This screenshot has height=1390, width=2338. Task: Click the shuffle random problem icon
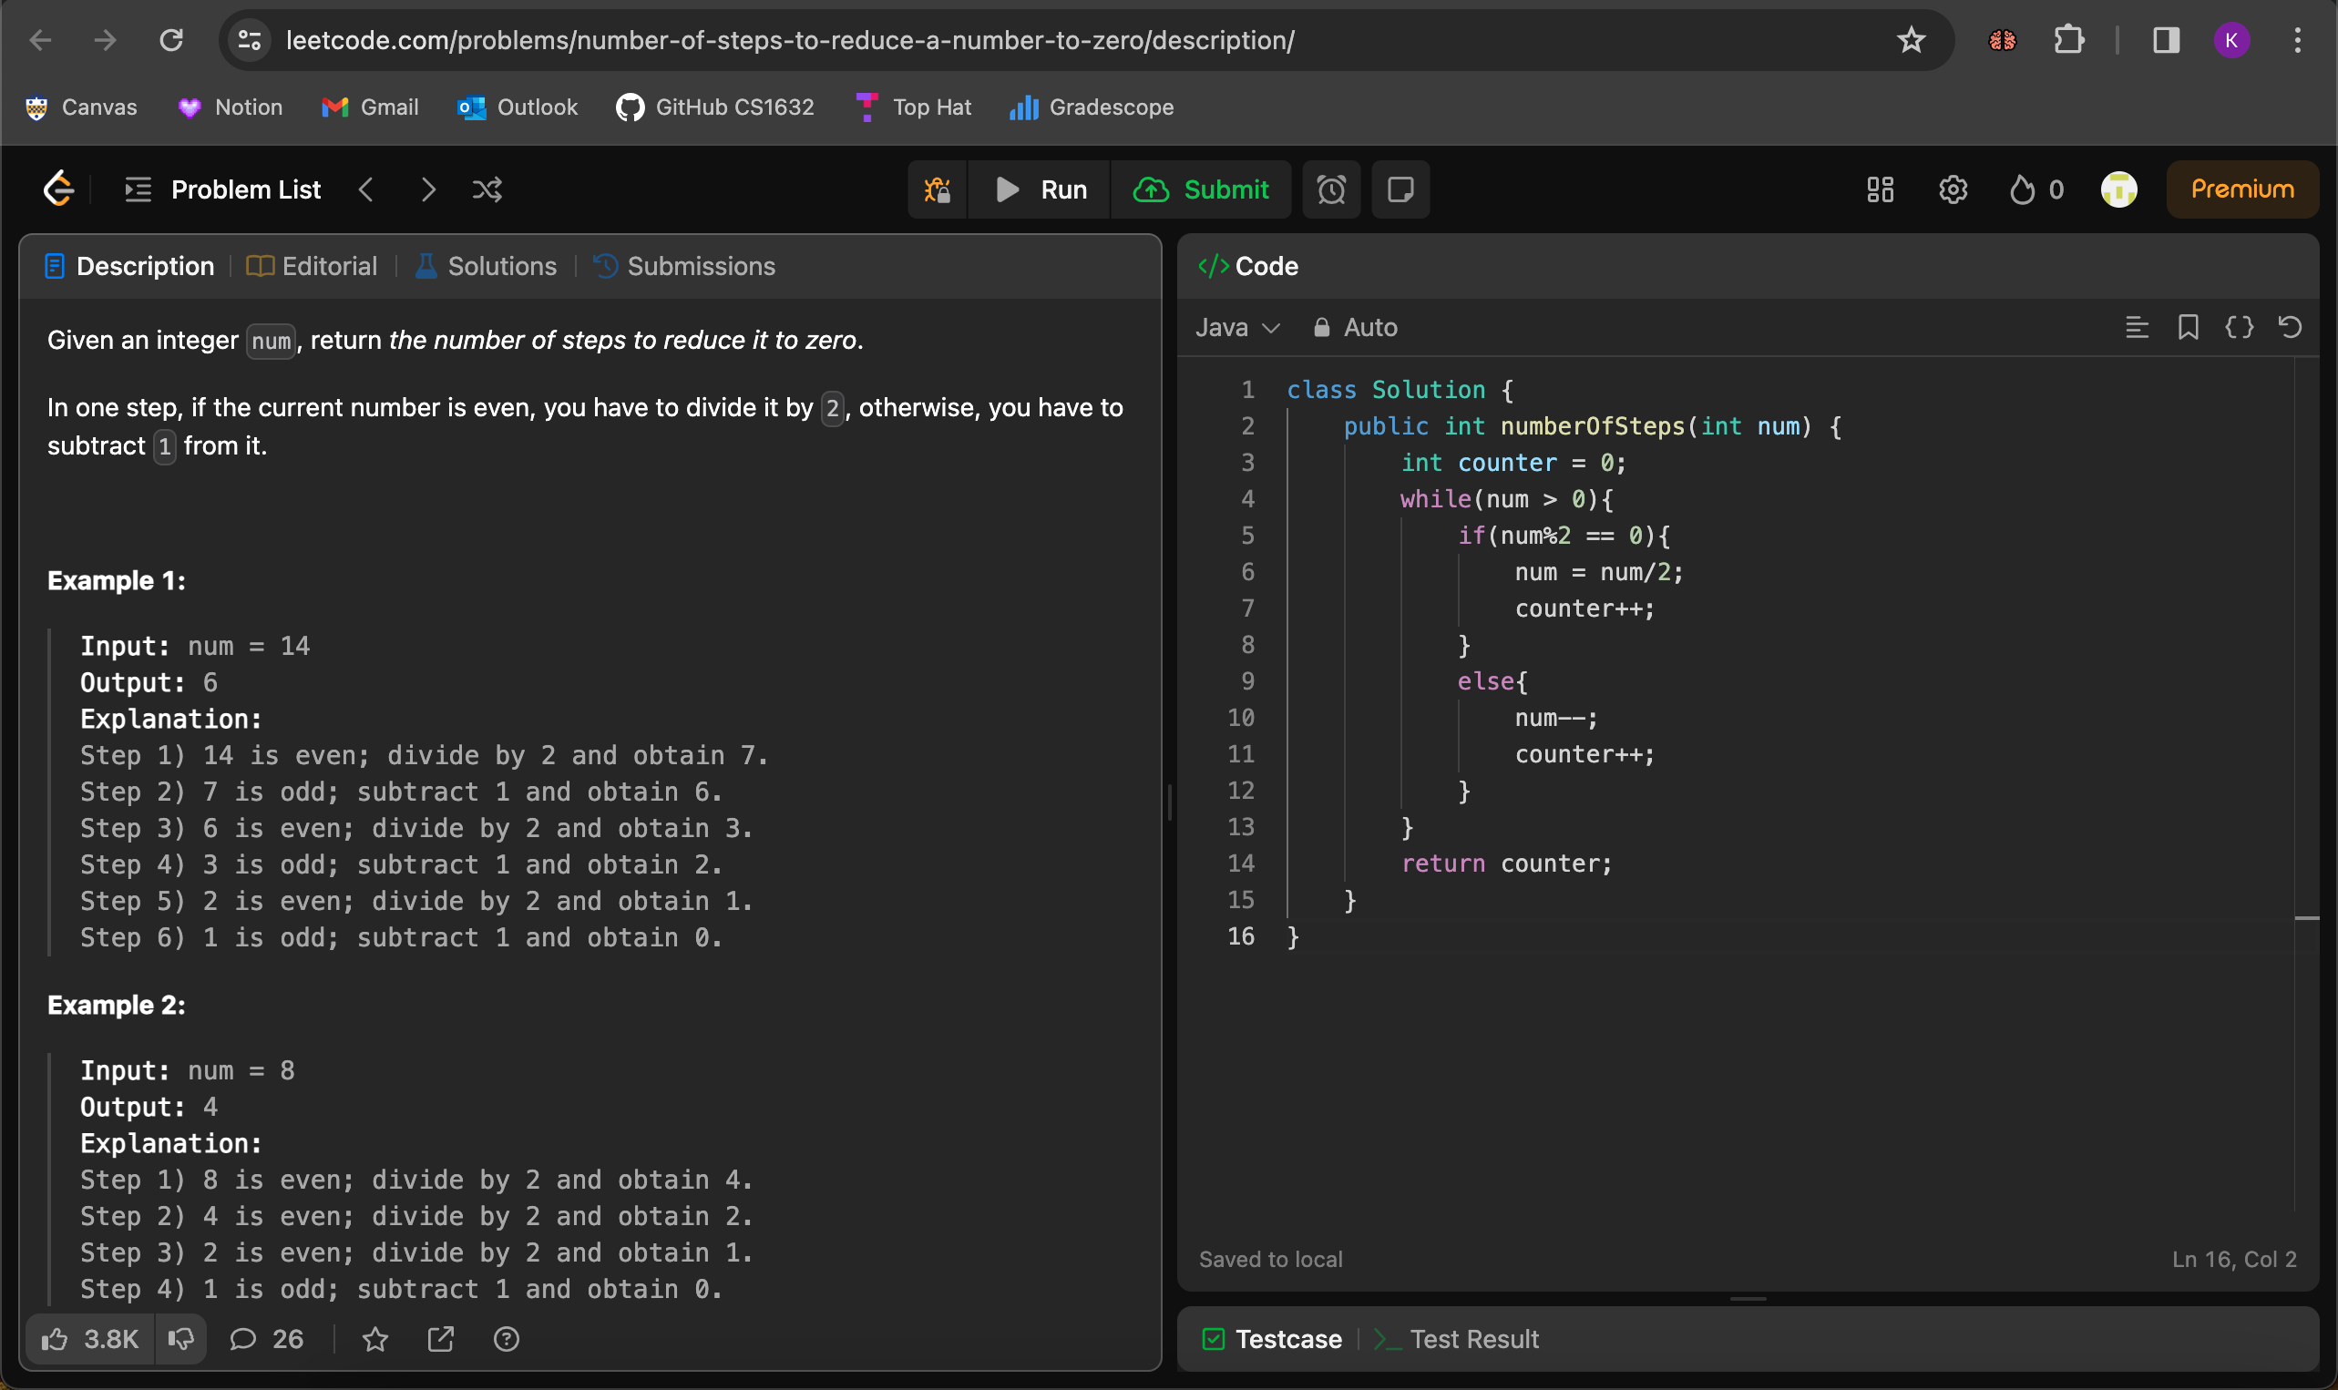click(x=487, y=190)
